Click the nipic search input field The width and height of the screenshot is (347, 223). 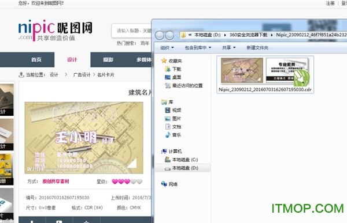point(131,31)
